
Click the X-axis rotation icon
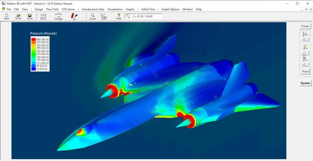coord(305,34)
